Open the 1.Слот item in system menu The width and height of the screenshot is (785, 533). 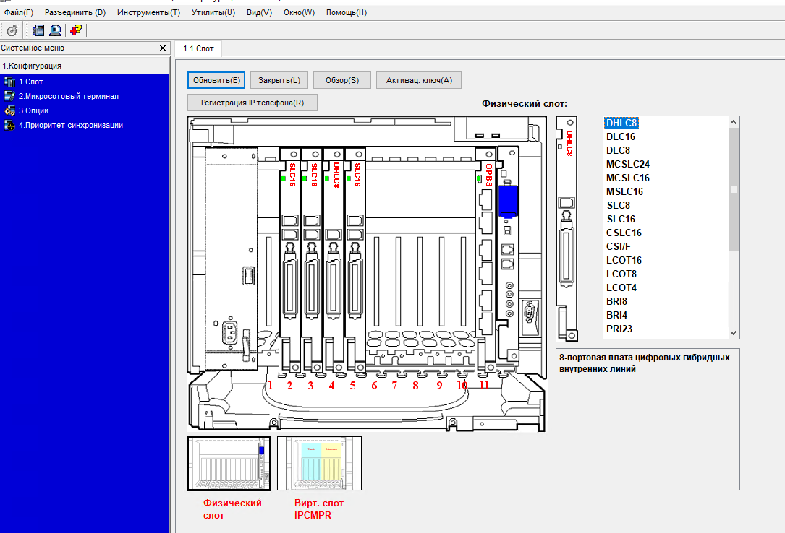click(31, 82)
